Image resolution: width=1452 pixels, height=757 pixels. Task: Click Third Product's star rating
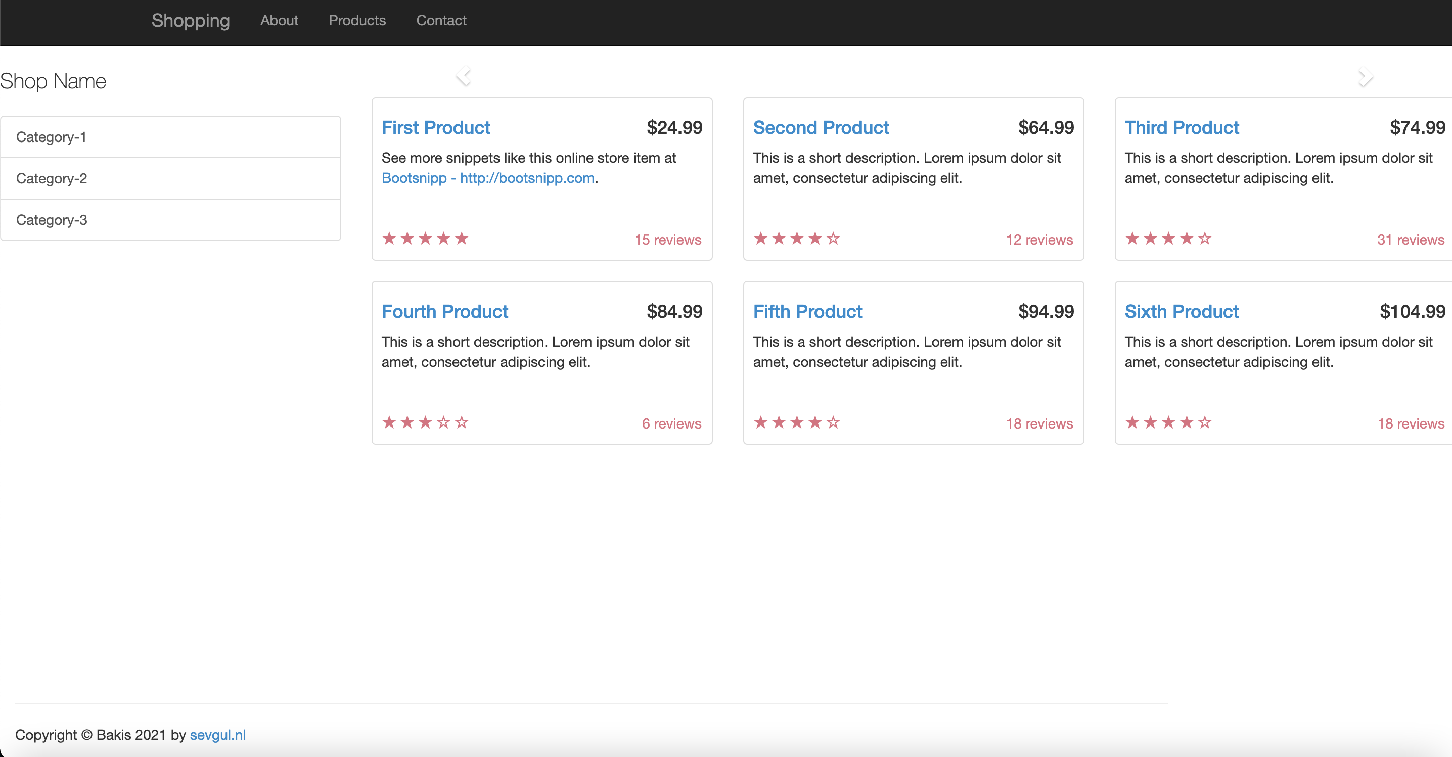(1168, 239)
